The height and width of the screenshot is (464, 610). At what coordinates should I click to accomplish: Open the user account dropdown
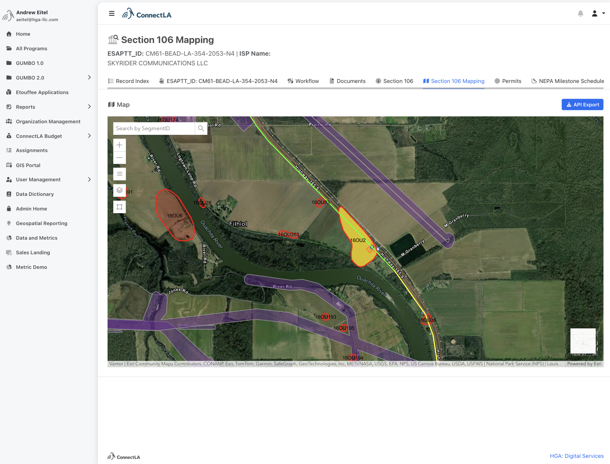pyautogui.click(x=598, y=13)
